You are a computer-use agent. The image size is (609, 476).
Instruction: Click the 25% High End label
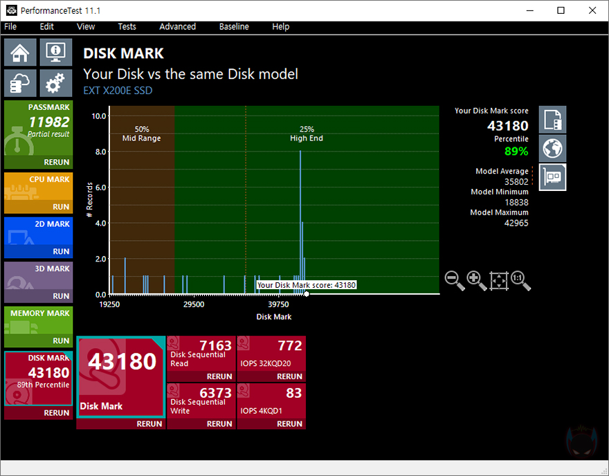click(x=307, y=134)
